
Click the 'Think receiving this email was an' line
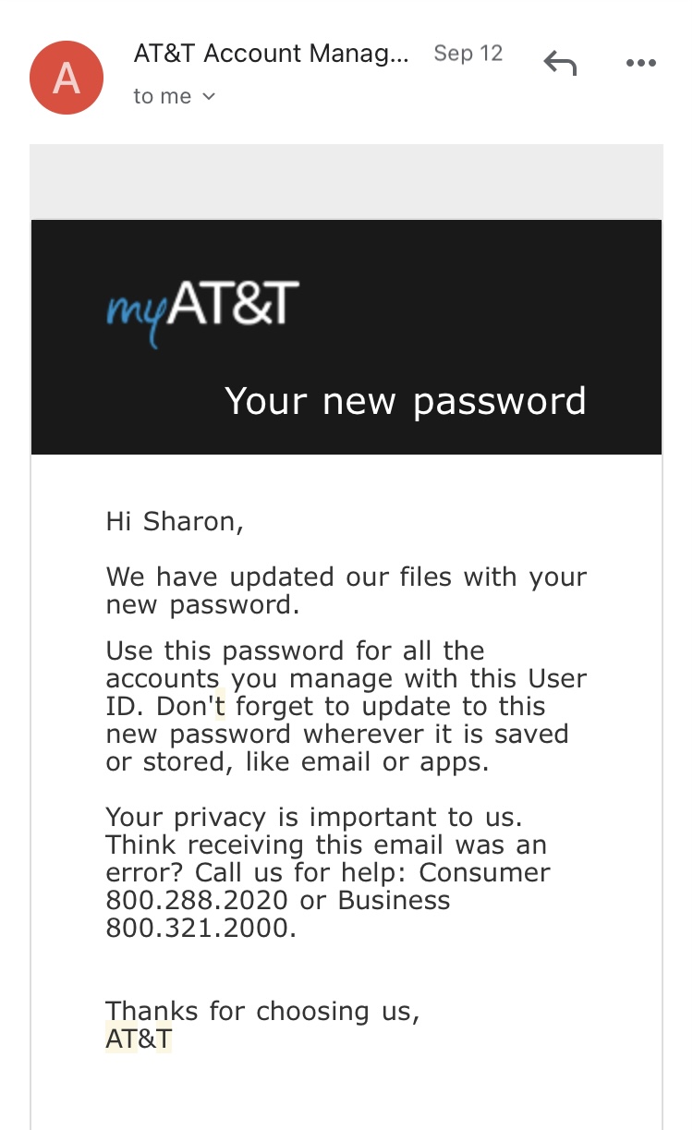326,844
